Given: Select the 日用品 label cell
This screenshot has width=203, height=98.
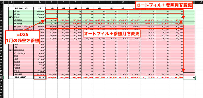Looking at the screenshot, I should (x=24, y=66).
